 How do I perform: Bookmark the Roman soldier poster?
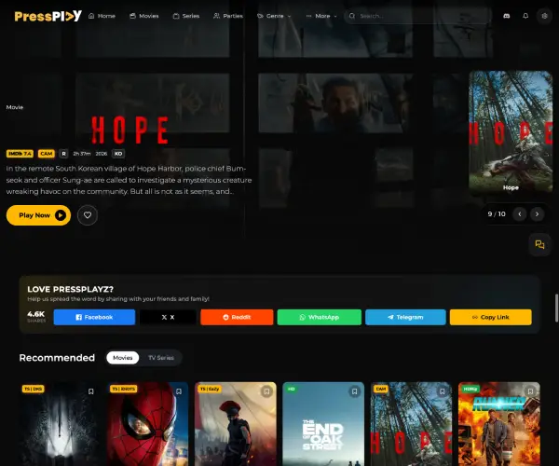266,391
